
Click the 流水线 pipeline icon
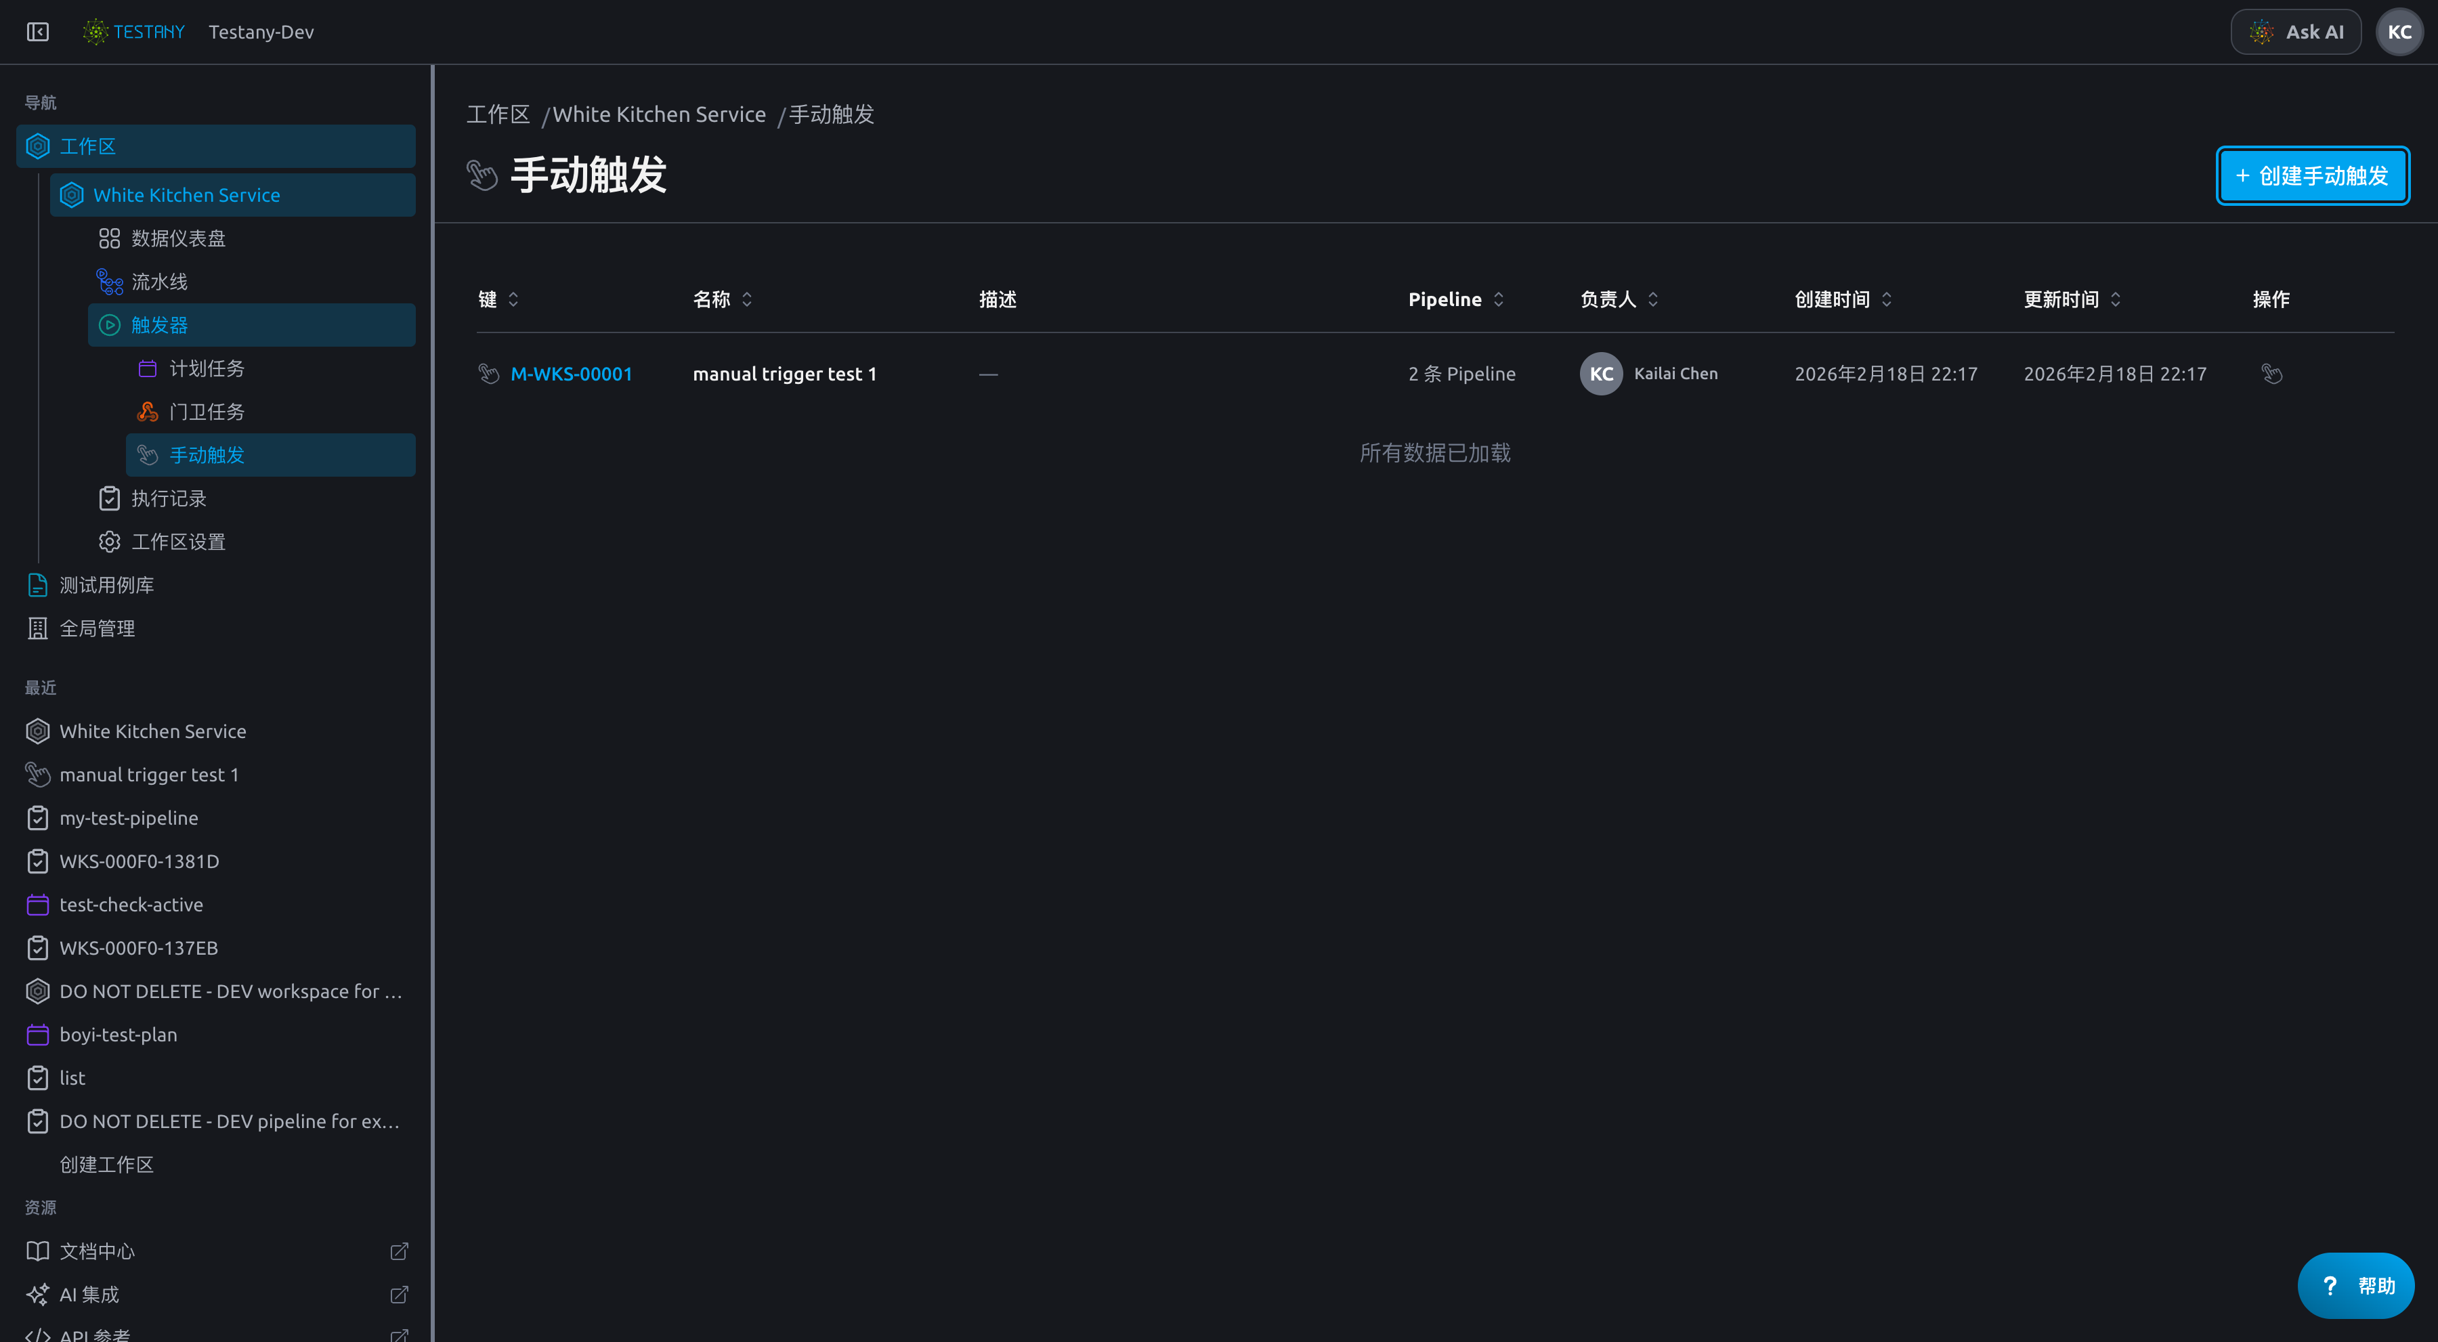[x=110, y=282]
